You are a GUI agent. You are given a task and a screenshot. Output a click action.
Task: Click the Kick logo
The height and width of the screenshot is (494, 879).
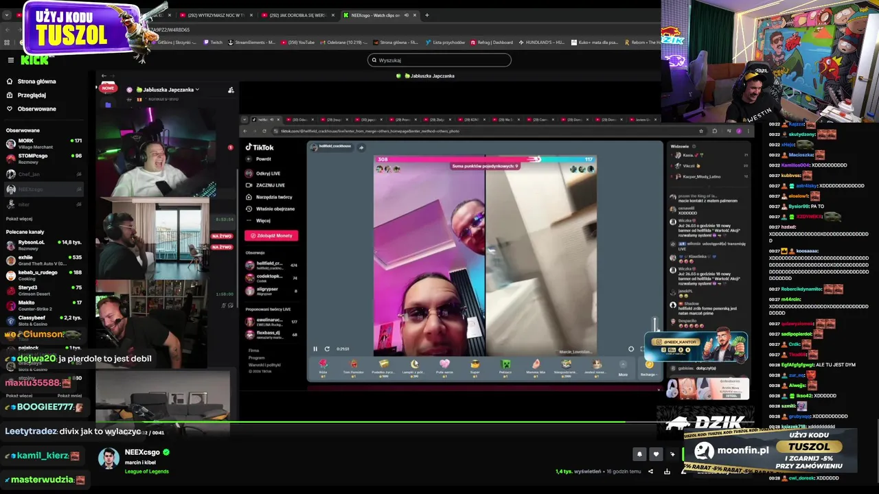click(x=34, y=60)
